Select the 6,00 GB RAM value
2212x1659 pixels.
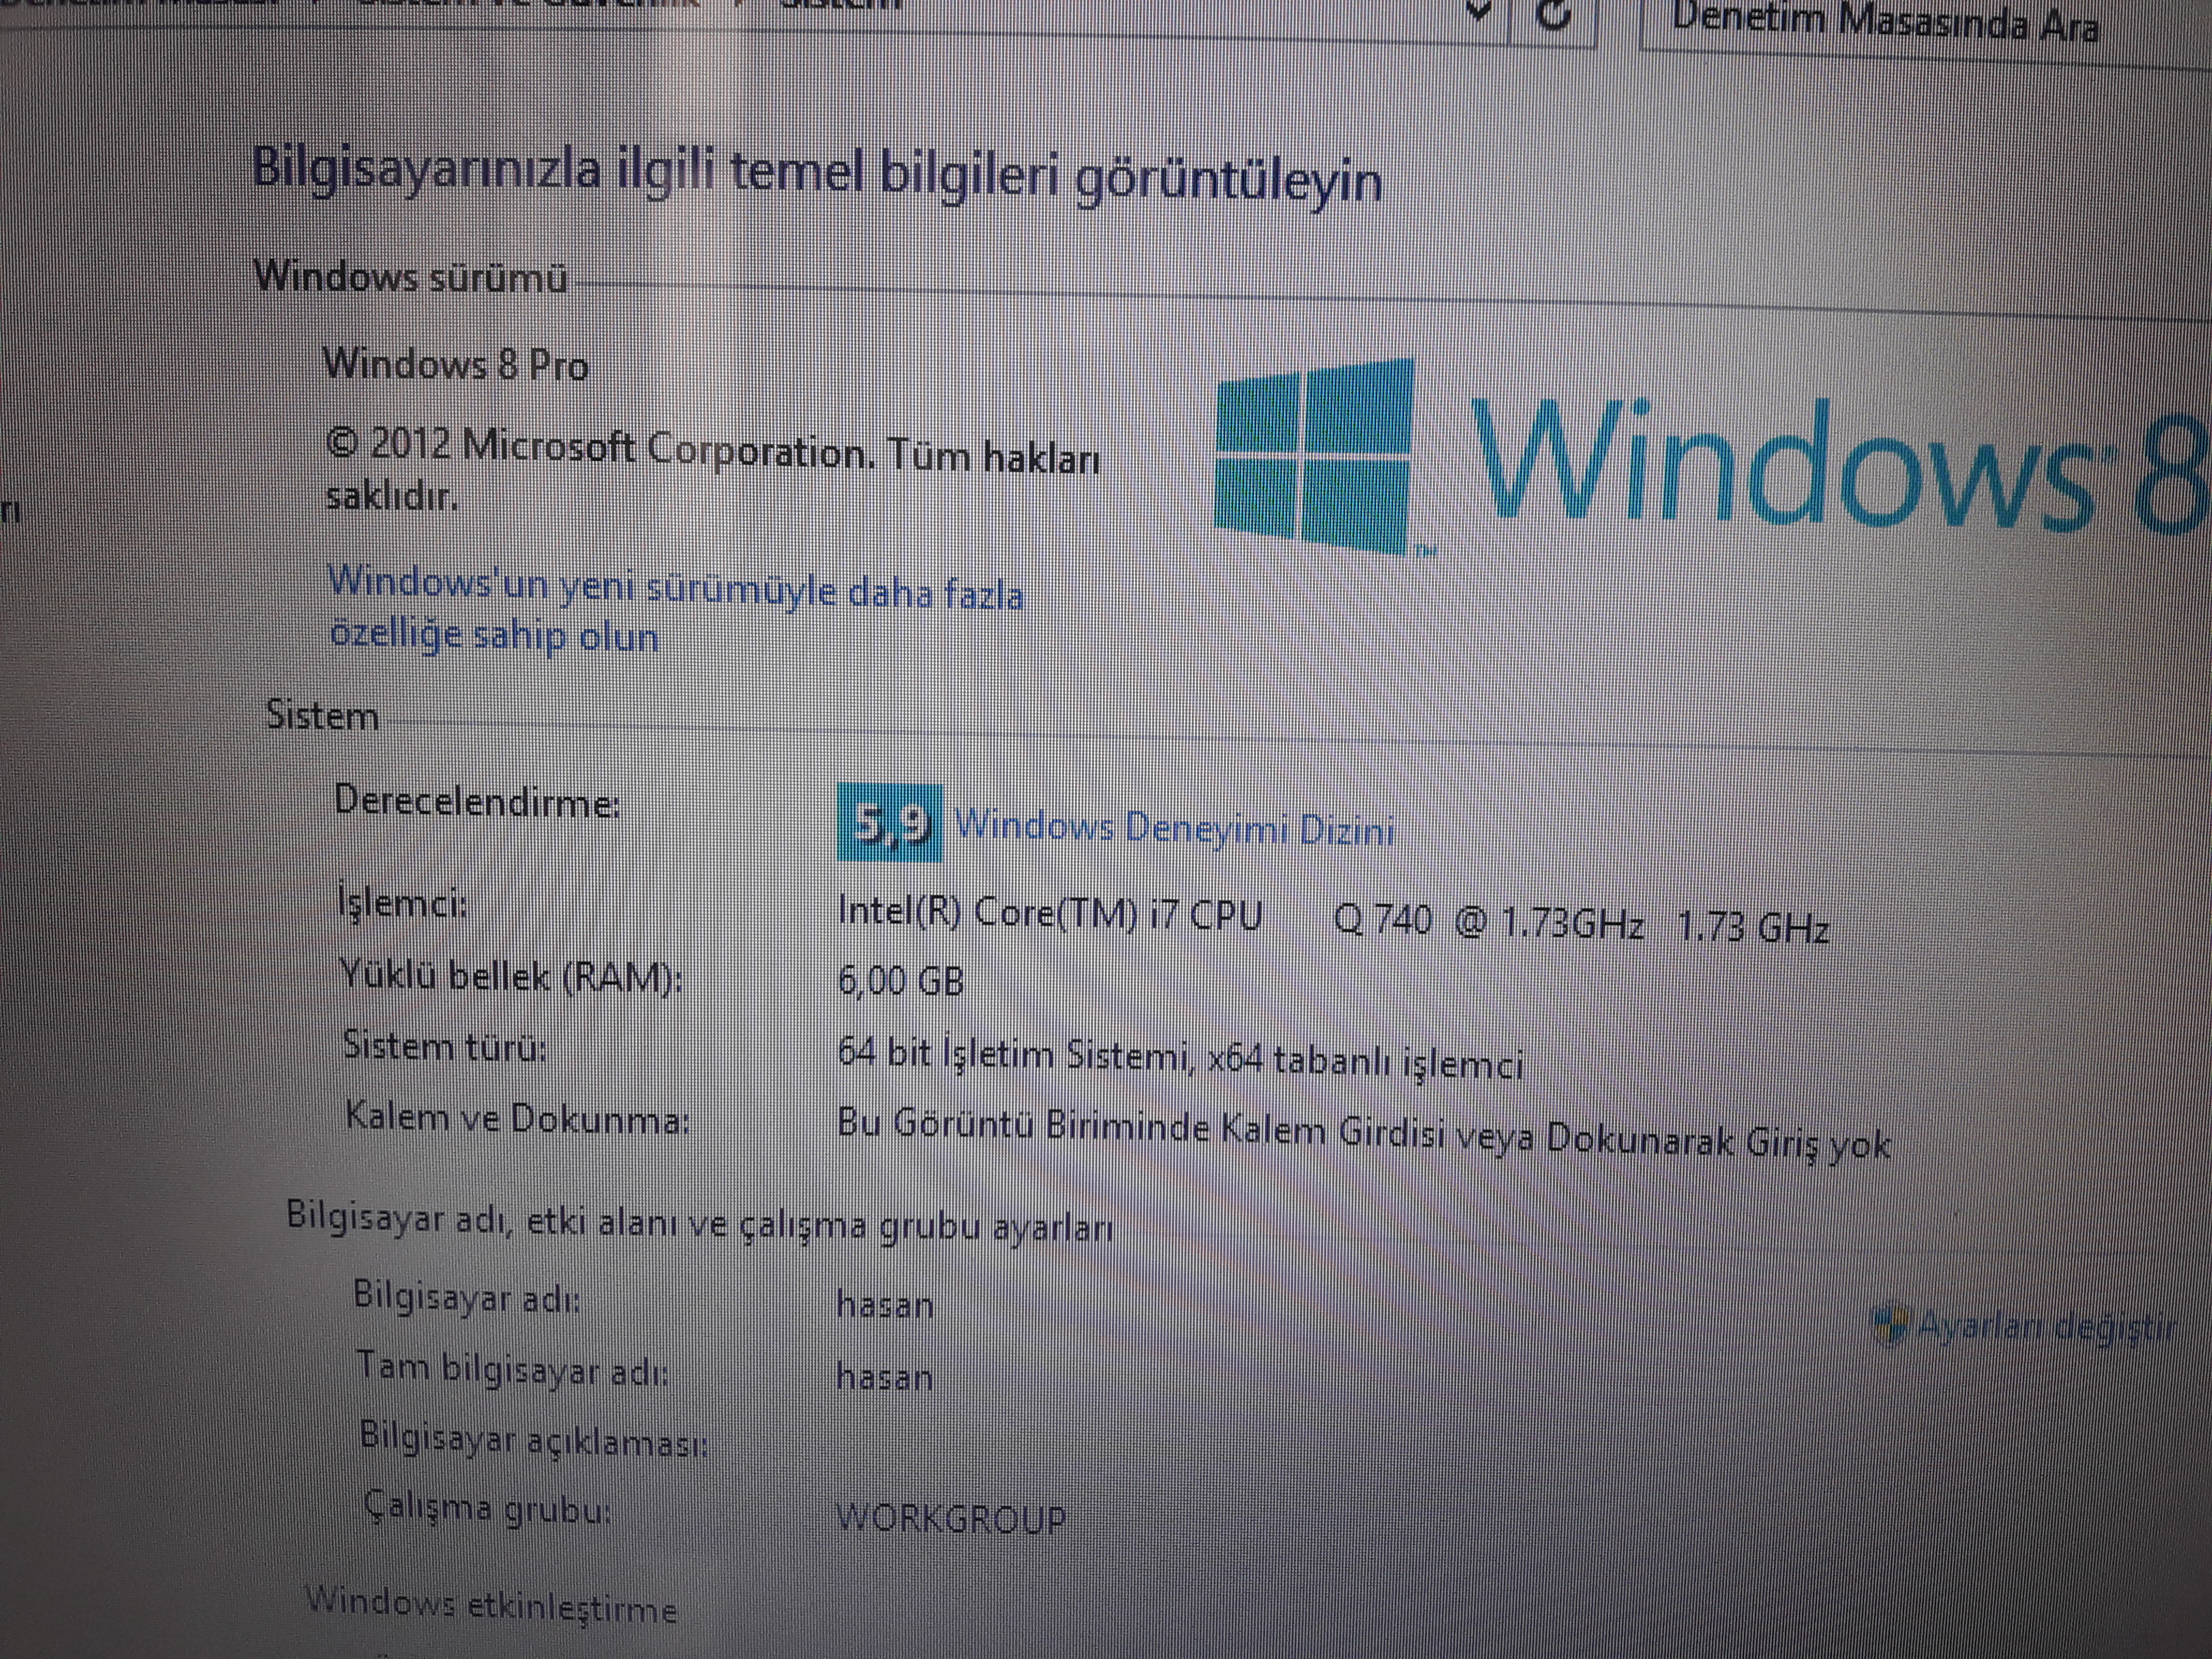point(900,981)
